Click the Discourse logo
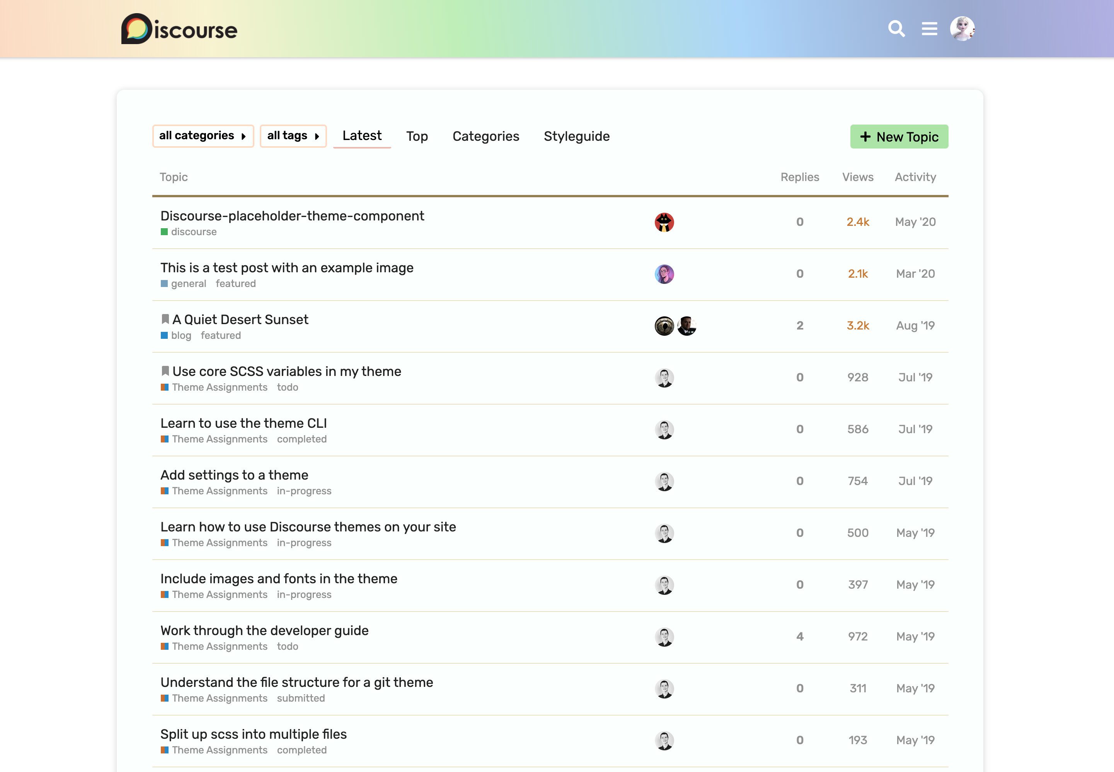 pyautogui.click(x=179, y=29)
